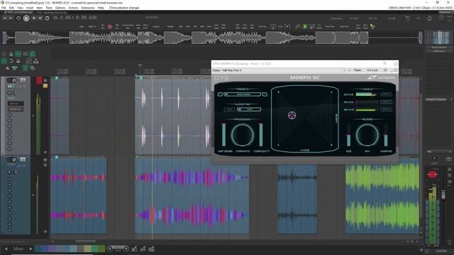Click the transport Record button
The width and height of the screenshot is (454, 255).
click(18, 18)
